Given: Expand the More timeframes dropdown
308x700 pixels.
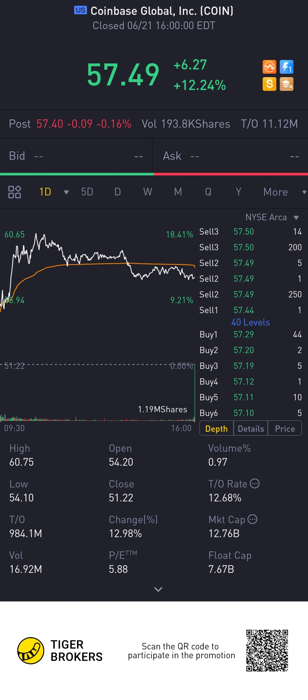Looking at the screenshot, I should (304, 192).
